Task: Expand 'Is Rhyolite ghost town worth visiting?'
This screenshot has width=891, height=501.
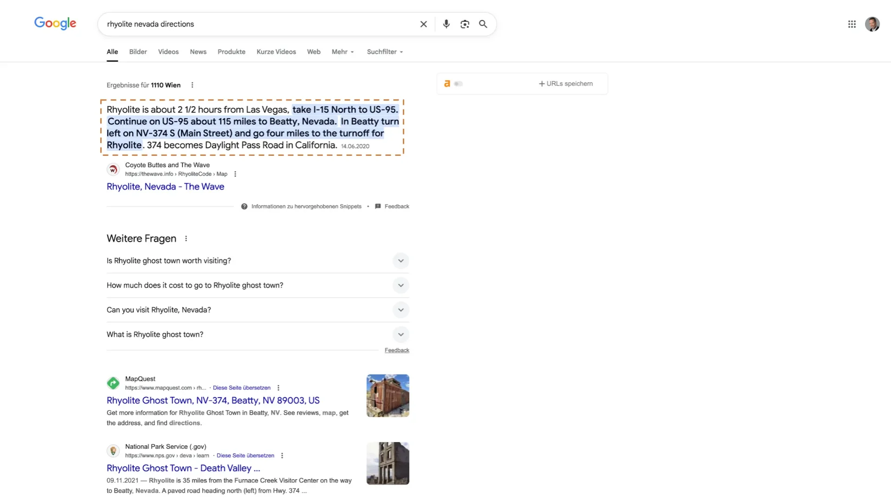Action: pyautogui.click(x=400, y=261)
